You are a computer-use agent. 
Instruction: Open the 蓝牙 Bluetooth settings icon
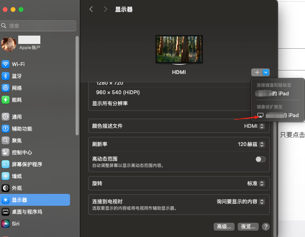click(6, 76)
